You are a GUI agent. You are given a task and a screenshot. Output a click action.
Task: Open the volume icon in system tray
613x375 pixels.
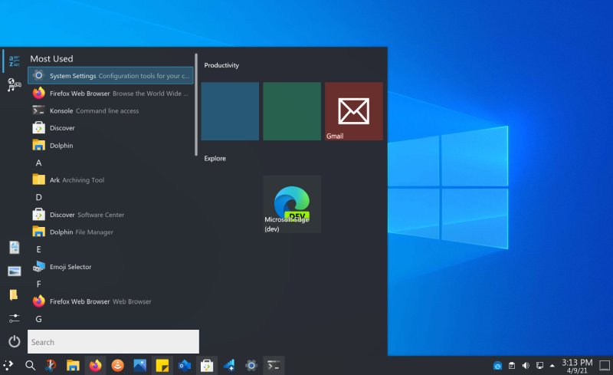[x=526, y=365]
